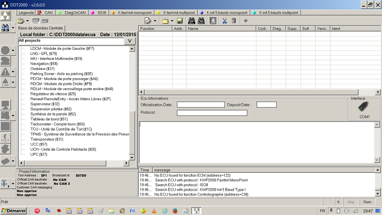Screen dimensions: 382x215
Task: Click the trash can delete icon
Action: point(234,21)
